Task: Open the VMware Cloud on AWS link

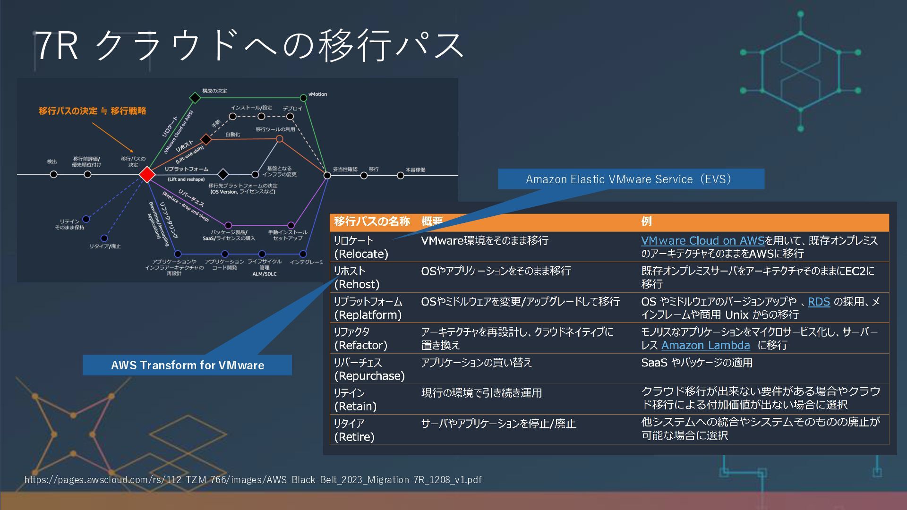Action: [x=702, y=240]
